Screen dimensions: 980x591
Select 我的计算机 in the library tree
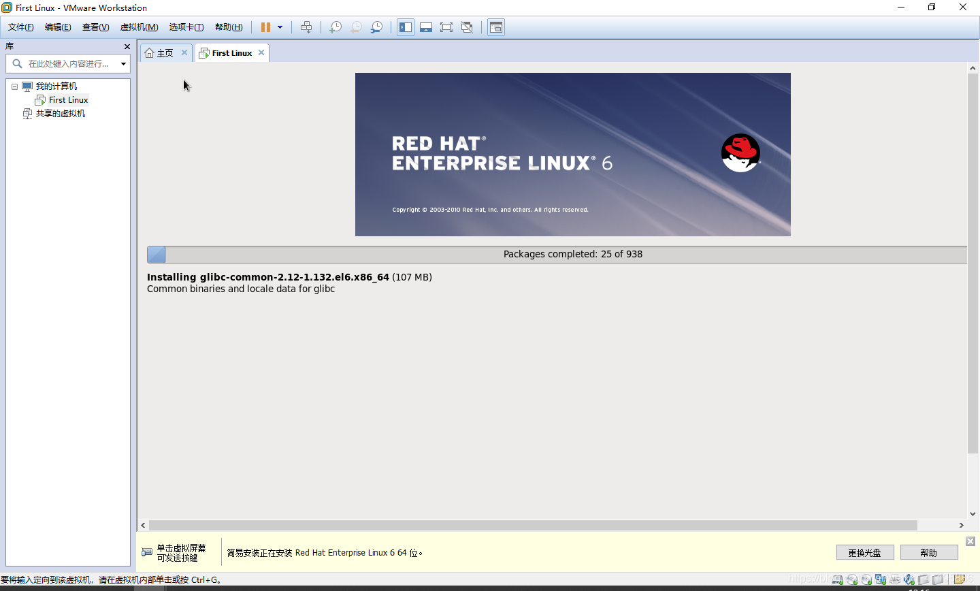tap(56, 86)
